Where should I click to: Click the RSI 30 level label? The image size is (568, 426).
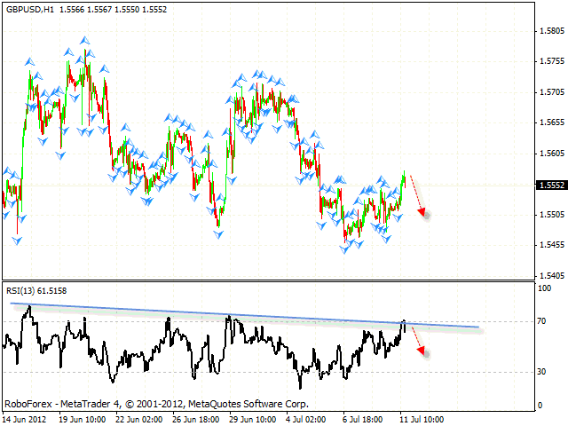[541, 372]
